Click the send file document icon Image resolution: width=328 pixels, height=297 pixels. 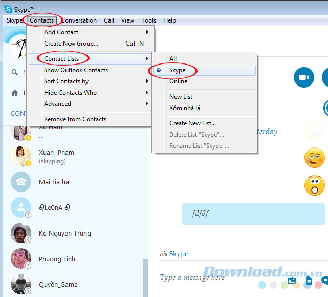point(309,281)
